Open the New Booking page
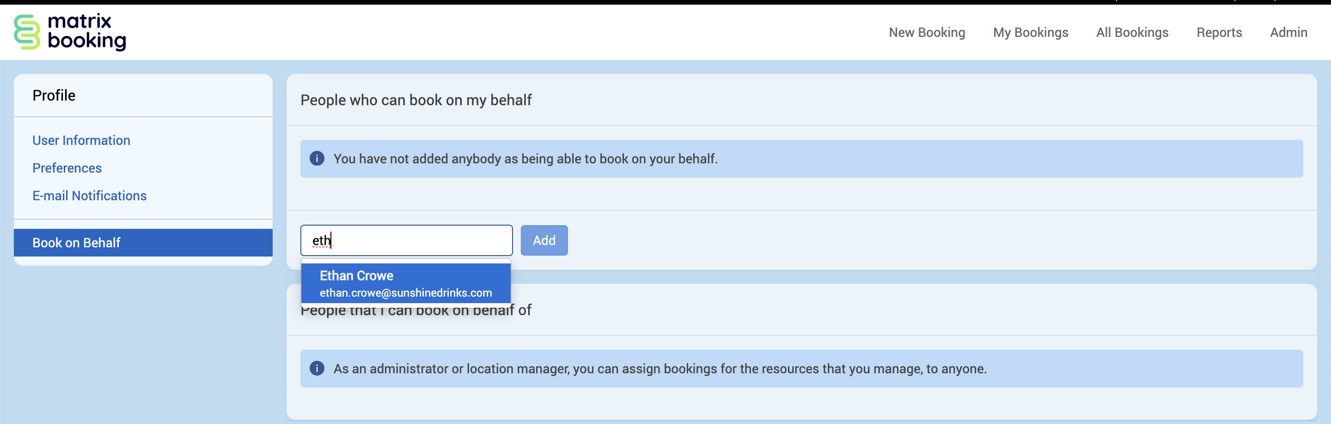1331x424 pixels. (x=927, y=32)
